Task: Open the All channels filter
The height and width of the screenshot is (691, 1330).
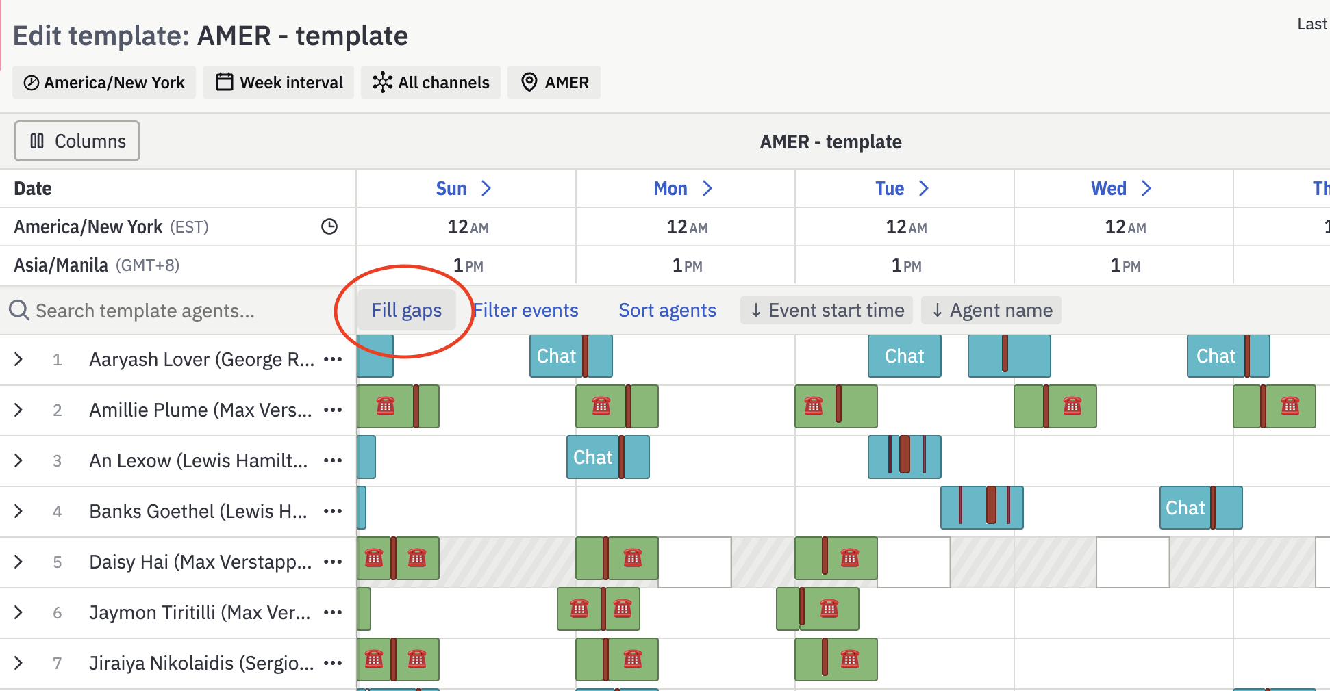Action: pos(431,82)
